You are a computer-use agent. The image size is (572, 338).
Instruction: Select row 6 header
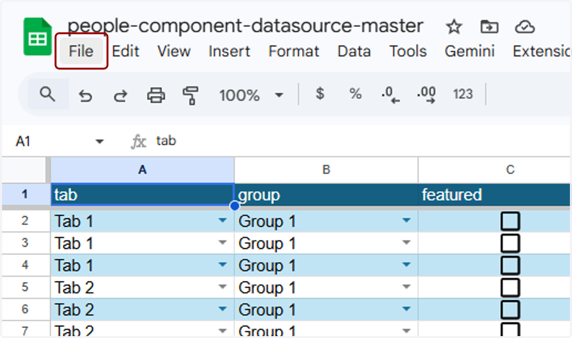point(25,309)
